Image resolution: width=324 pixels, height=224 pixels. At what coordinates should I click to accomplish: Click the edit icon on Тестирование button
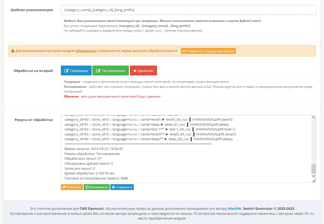[x=98, y=71]
